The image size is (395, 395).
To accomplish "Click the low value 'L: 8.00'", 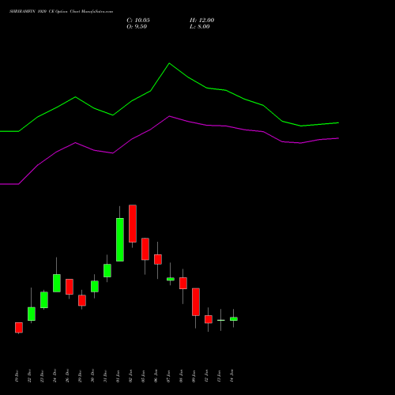I will (x=200, y=27).
